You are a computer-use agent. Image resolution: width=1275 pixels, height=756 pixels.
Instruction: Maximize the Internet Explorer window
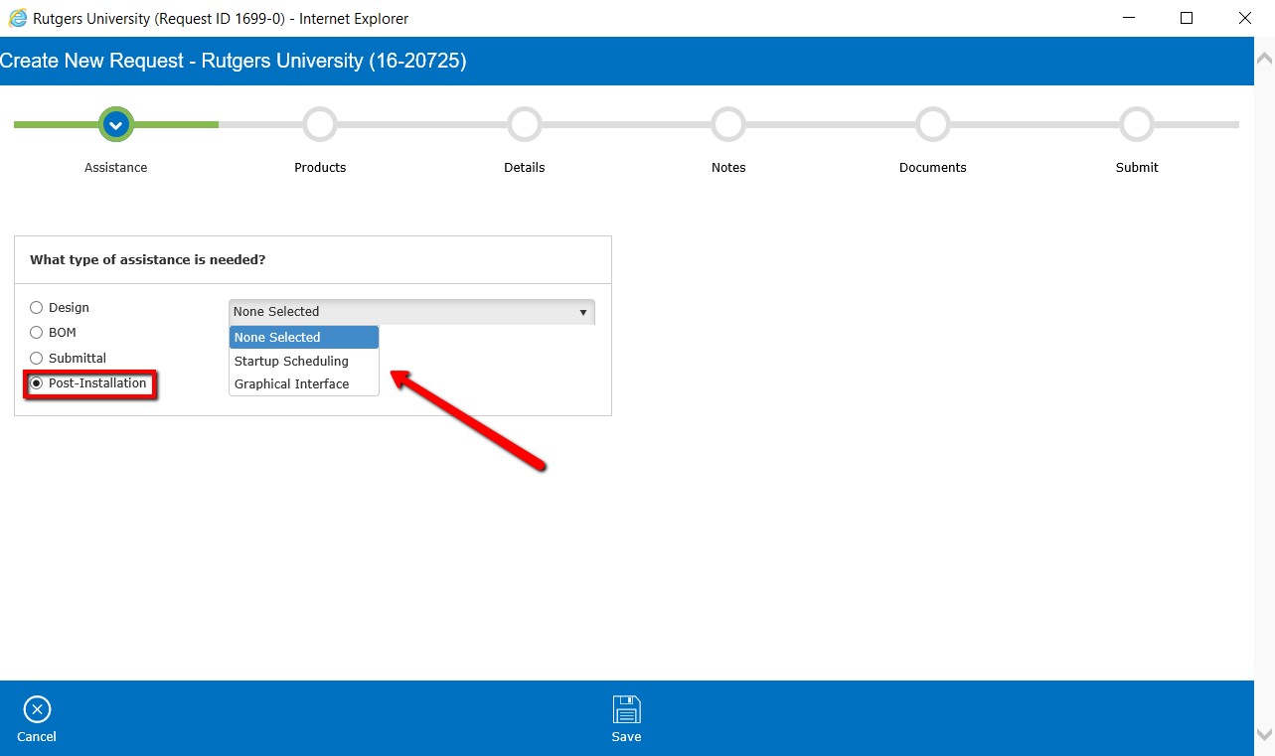[1187, 18]
